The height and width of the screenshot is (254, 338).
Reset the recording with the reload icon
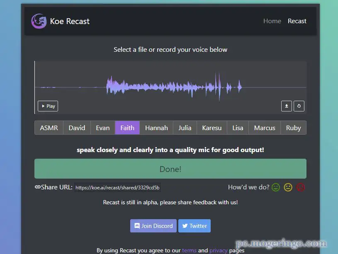[x=299, y=106]
